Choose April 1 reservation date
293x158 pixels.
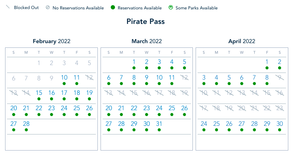[267, 62]
